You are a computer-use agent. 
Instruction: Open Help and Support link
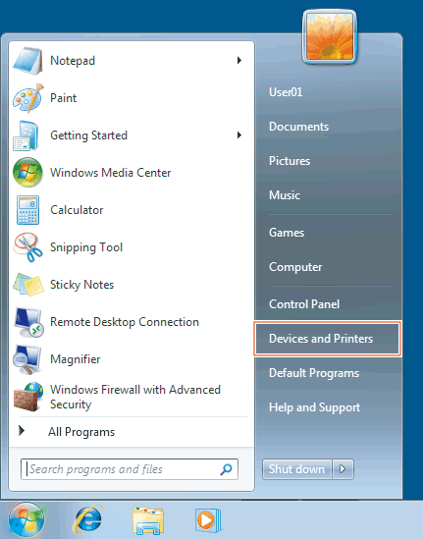(314, 407)
